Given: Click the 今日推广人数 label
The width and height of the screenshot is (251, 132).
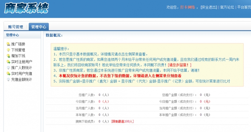Looking at the screenshot, I should (x=85, y=102).
